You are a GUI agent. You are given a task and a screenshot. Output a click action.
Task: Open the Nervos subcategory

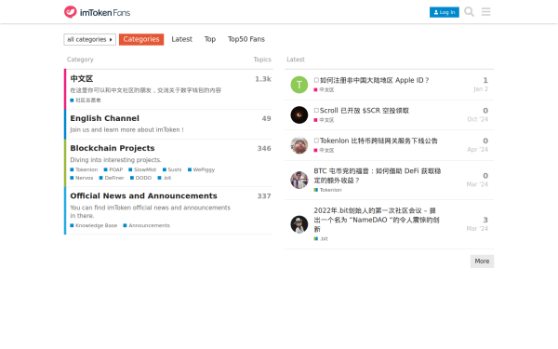pyautogui.click(x=82, y=178)
